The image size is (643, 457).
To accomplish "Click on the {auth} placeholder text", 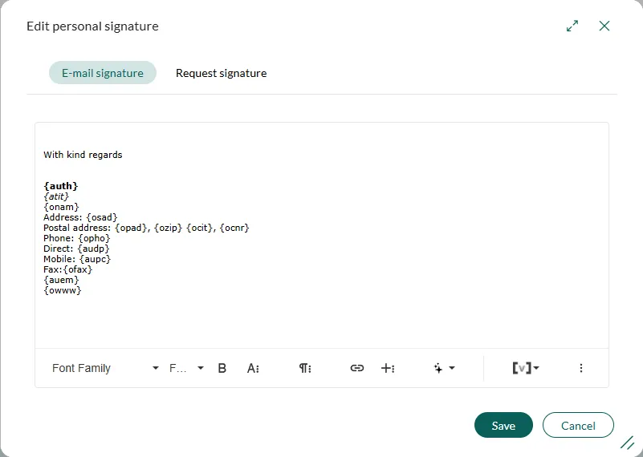I will [x=61, y=186].
